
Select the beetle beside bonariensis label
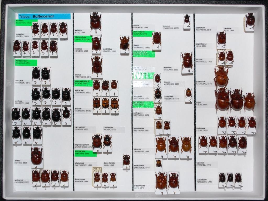(126, 160)
